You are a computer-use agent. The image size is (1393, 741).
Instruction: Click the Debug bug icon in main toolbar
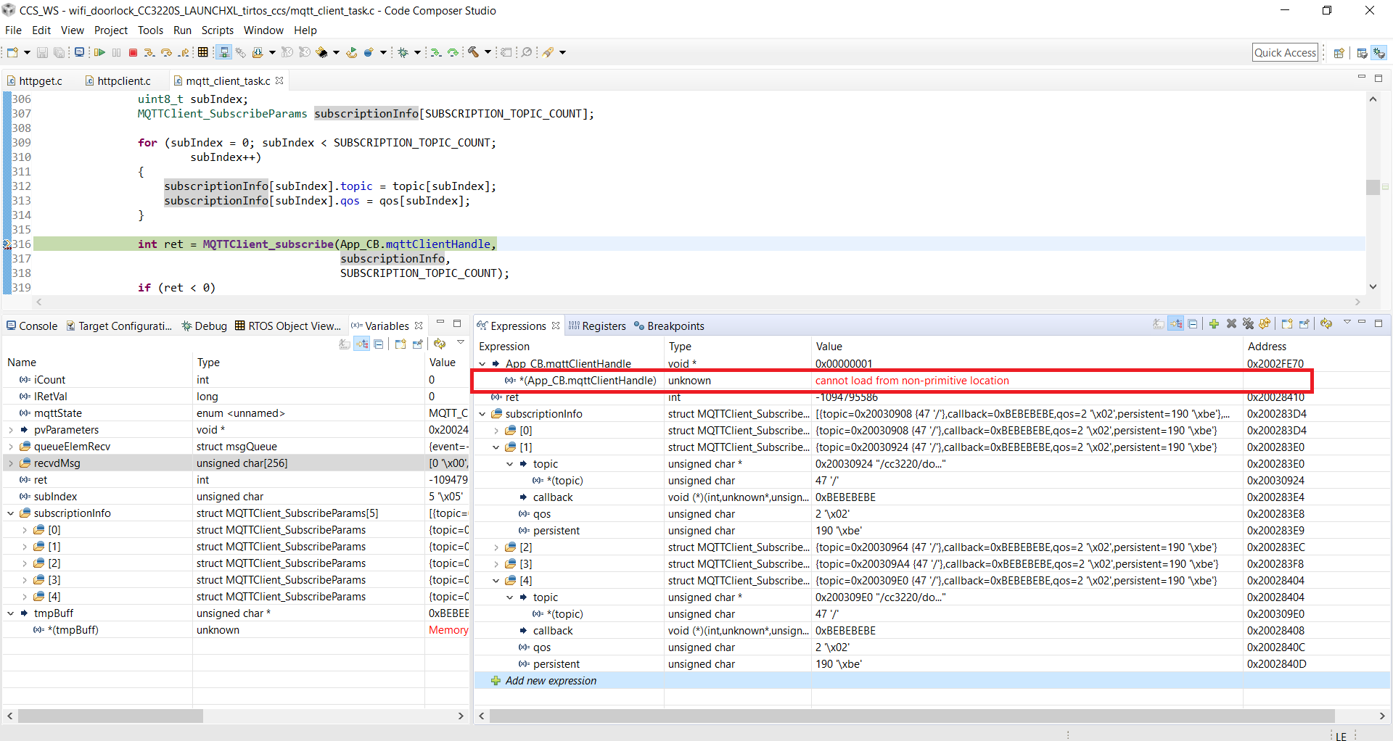[403, 52]
